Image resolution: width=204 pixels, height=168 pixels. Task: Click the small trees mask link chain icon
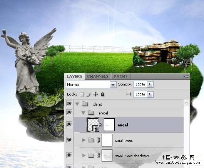pyautogui.click(x=99, y=140)
